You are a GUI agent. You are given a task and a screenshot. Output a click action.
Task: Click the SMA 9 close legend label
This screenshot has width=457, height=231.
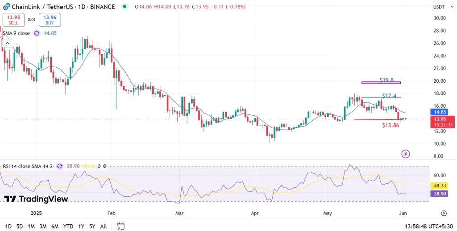pos(17,33)
